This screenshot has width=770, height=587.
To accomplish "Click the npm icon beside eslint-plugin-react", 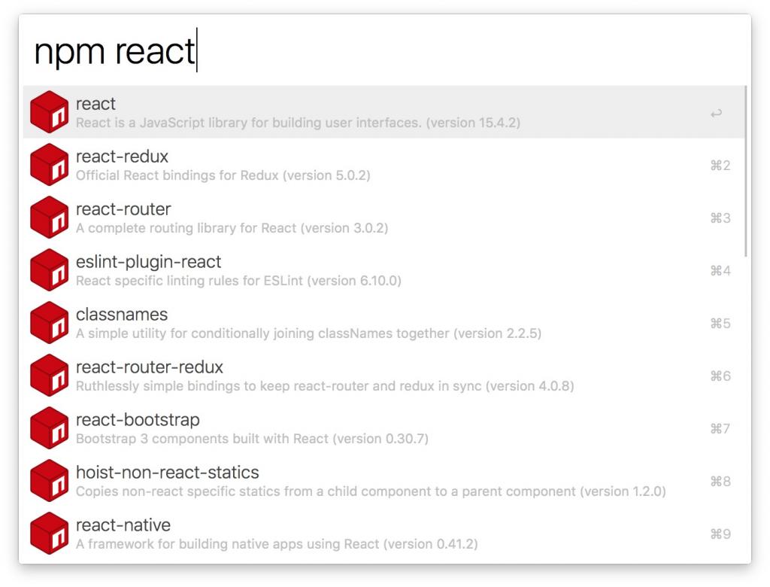I will coord(49,269).
